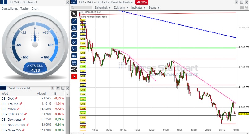Click the chart icon in DB-DAX title bar
Viewport: 249px width, 137px height.
click(74, 2)
